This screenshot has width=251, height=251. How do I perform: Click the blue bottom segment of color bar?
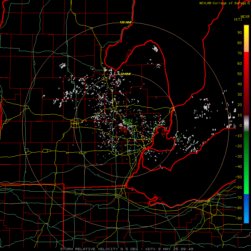coord(246,208)
